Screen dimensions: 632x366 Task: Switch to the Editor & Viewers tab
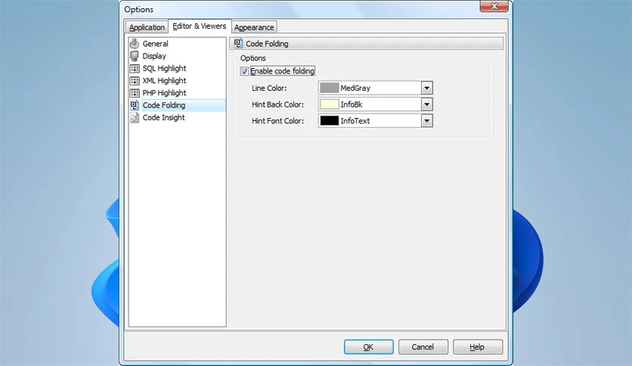pos(200,26)
